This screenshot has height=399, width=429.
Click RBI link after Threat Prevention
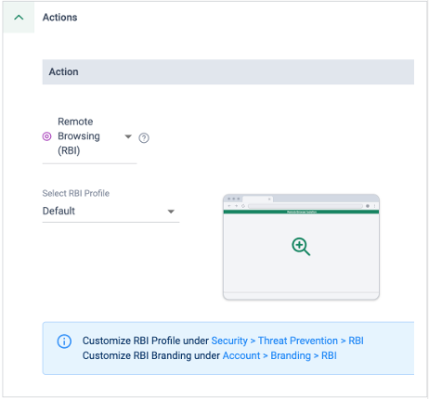pos(356,341)
